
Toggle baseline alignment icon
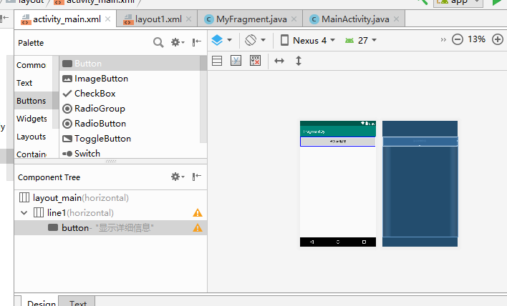click(236, 61)
